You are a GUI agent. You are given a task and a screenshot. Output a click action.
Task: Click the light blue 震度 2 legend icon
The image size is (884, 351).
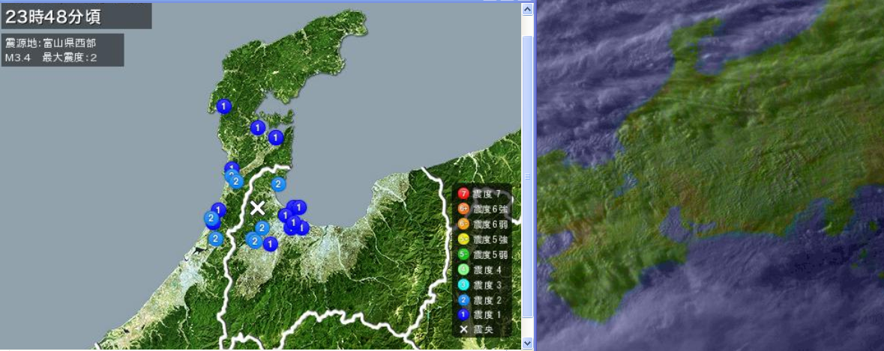(463, 300)
